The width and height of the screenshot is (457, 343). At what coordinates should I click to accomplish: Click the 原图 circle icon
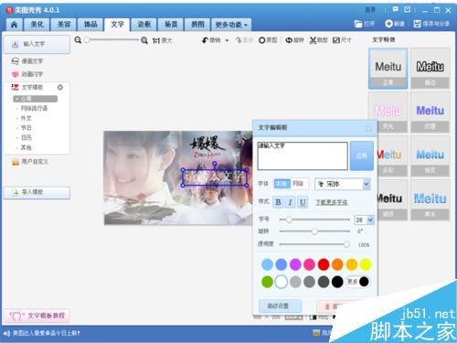coord(261,40)
